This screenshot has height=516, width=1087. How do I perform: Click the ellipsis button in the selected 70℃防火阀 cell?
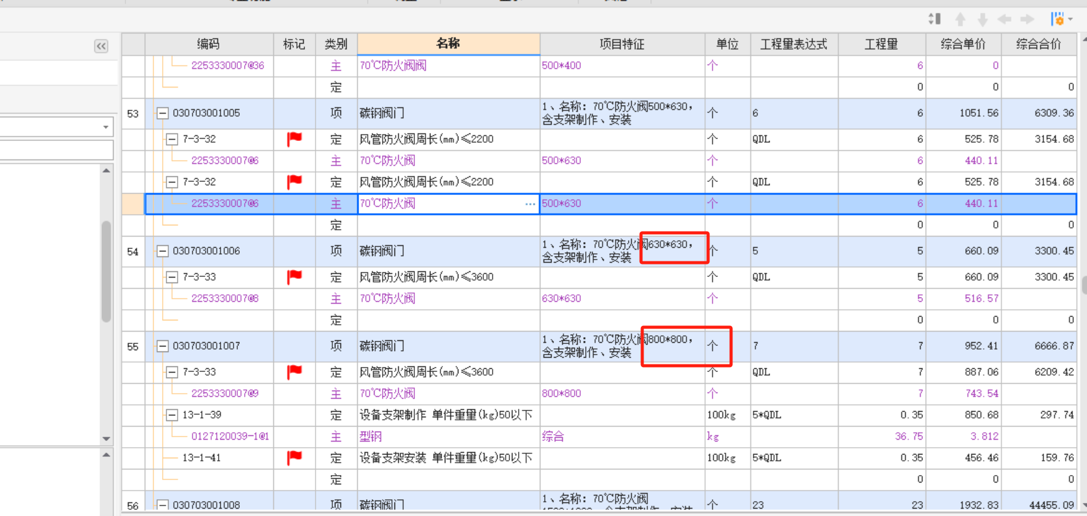point(530,204)
